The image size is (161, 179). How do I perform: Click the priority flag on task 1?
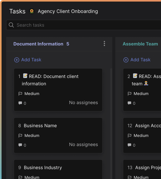click(20, 94)
